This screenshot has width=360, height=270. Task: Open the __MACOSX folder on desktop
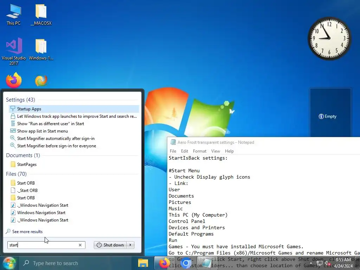tap(41, 14)
